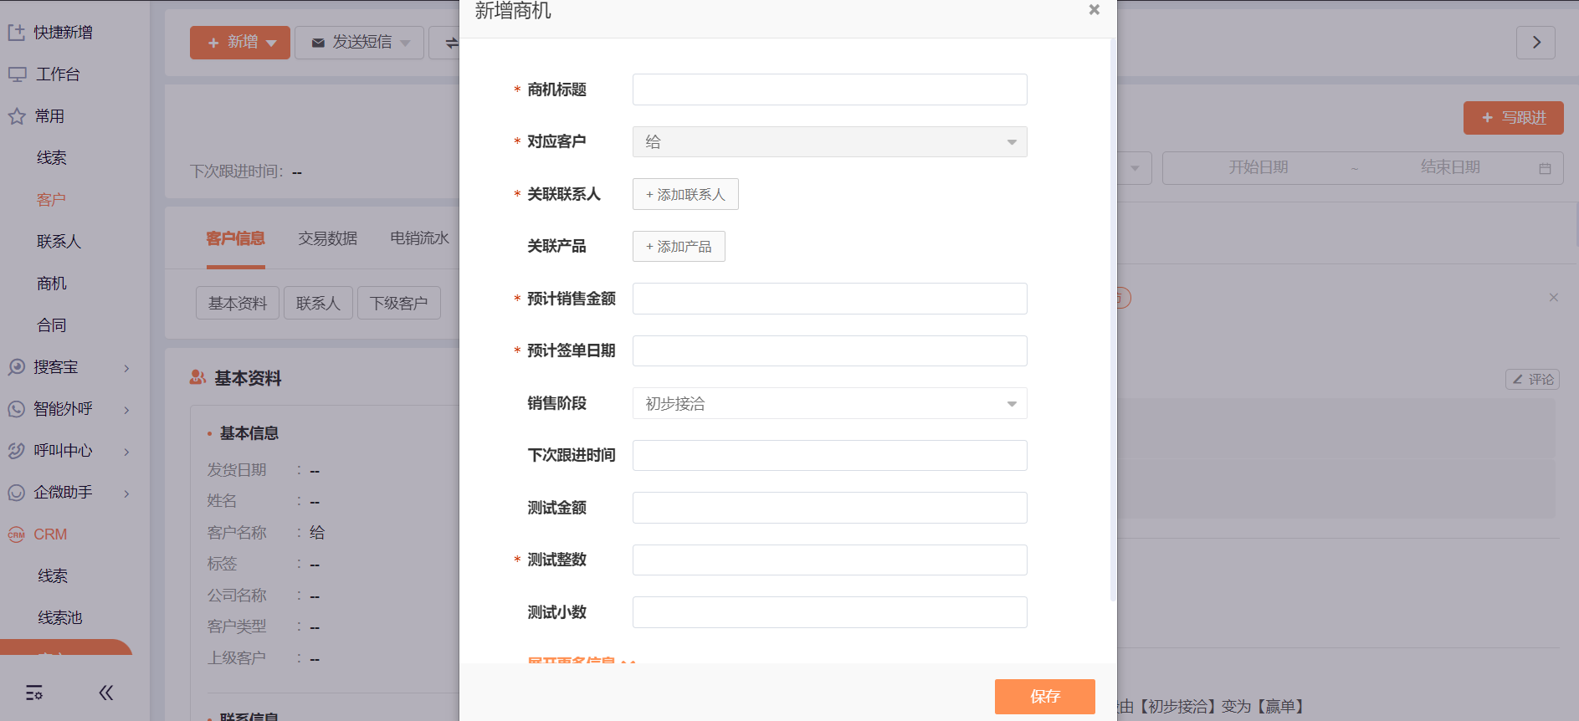Click 下次跟进时间 input field

pos(829,455)
